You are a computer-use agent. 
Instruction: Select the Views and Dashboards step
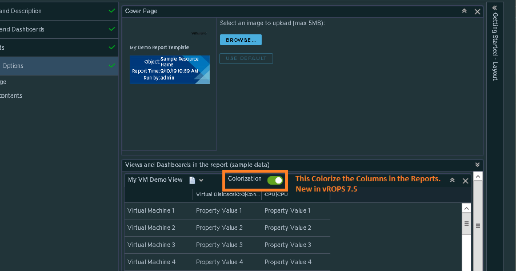click(30, 29)
